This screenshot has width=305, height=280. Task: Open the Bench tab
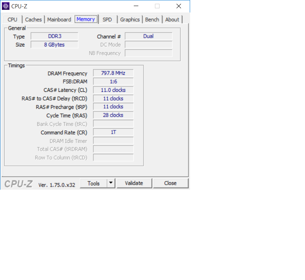coord(152,20)
